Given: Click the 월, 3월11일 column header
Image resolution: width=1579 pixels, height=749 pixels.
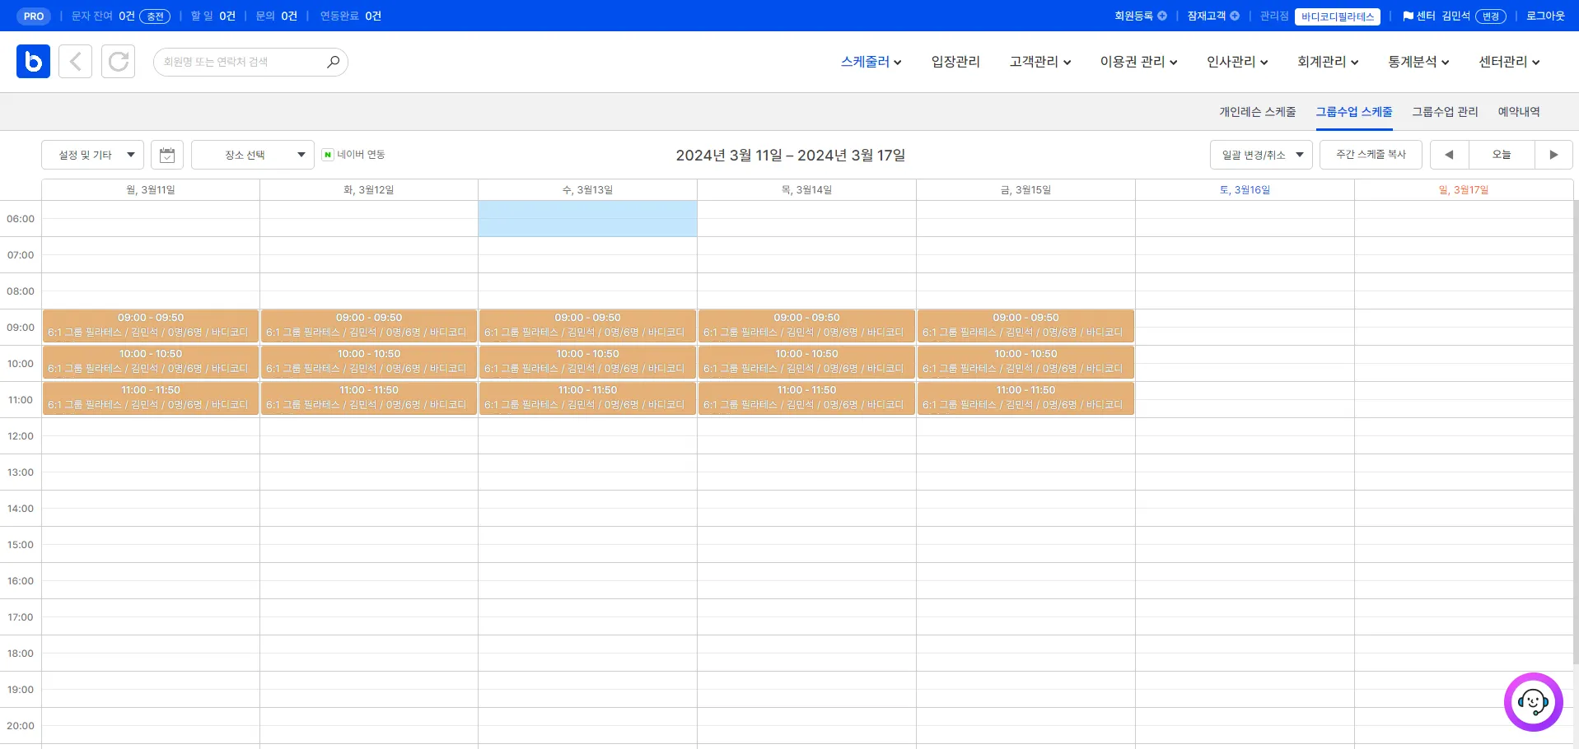Looking at the screenshot, I should (150, 190).
